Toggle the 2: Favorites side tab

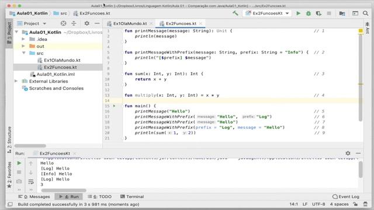click(x=9, y=175)
